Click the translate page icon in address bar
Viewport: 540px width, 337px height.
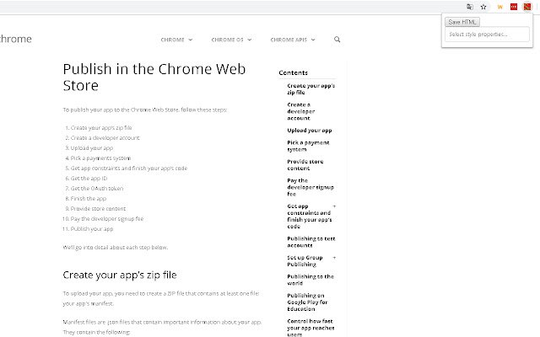click(469, 7)
